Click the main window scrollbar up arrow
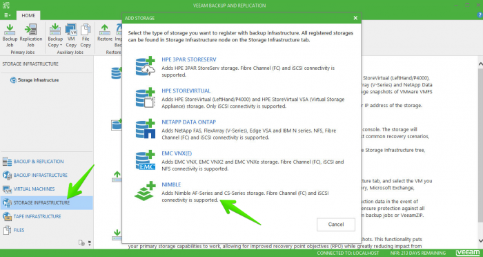 [x=480, y=64]
